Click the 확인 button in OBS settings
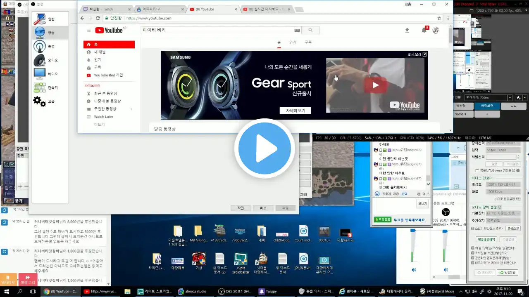 pyautogui.click(x=241, y=208)
